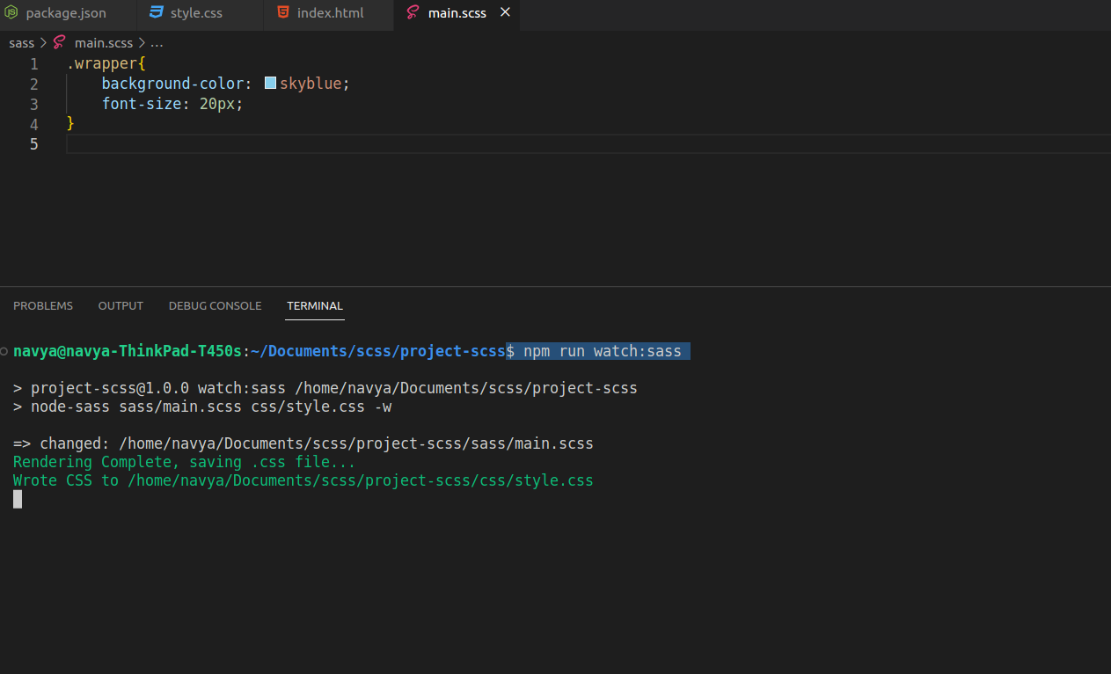Click the npm run watch:sass command
Screen dimensions: 1111x674
point(603,351)
